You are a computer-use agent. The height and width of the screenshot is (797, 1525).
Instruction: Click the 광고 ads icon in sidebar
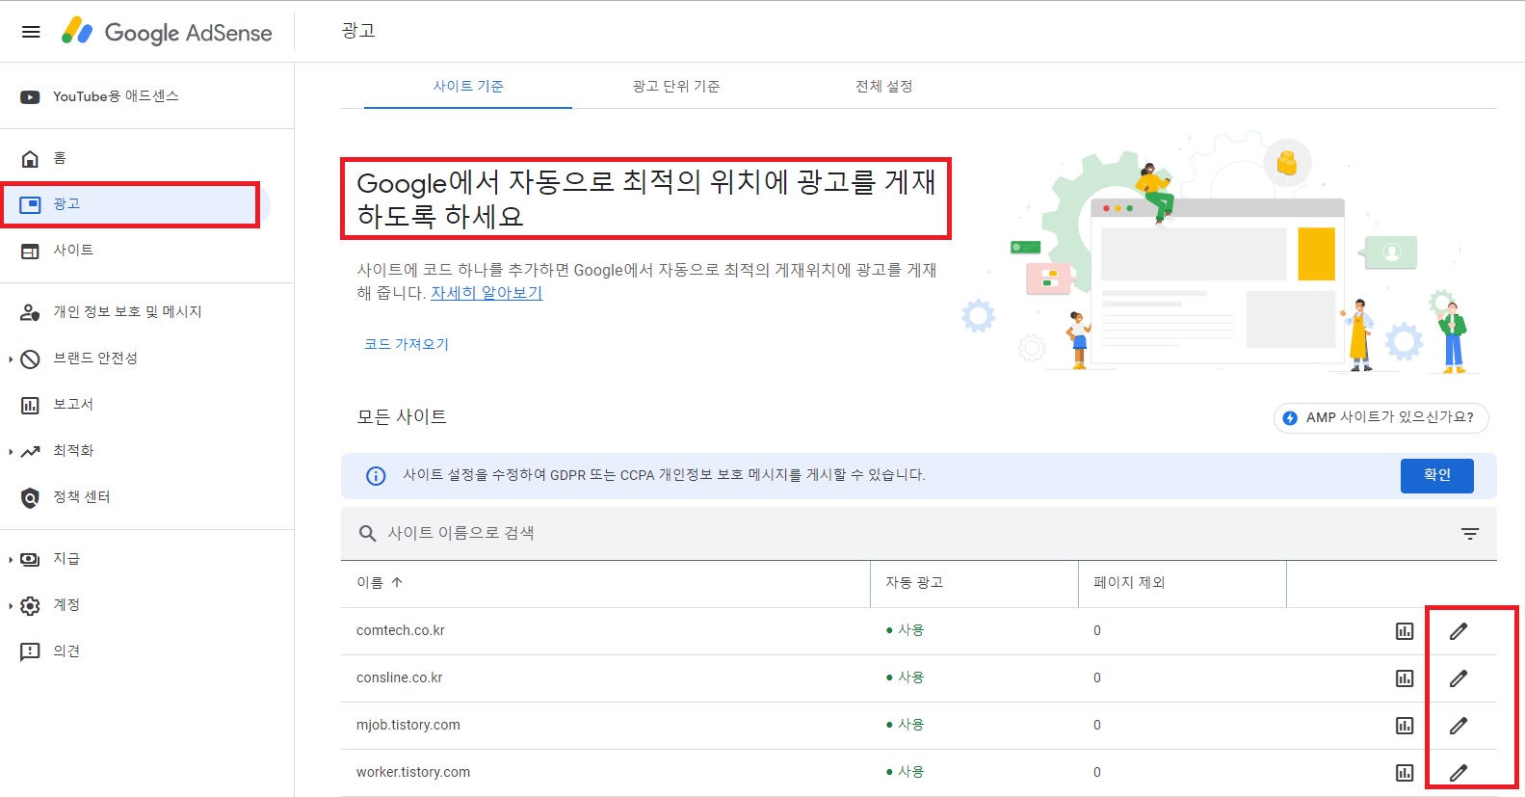30,204
